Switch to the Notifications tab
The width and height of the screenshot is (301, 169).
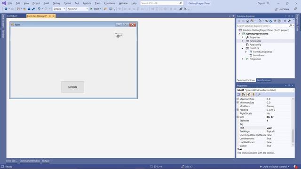[264, 80]
